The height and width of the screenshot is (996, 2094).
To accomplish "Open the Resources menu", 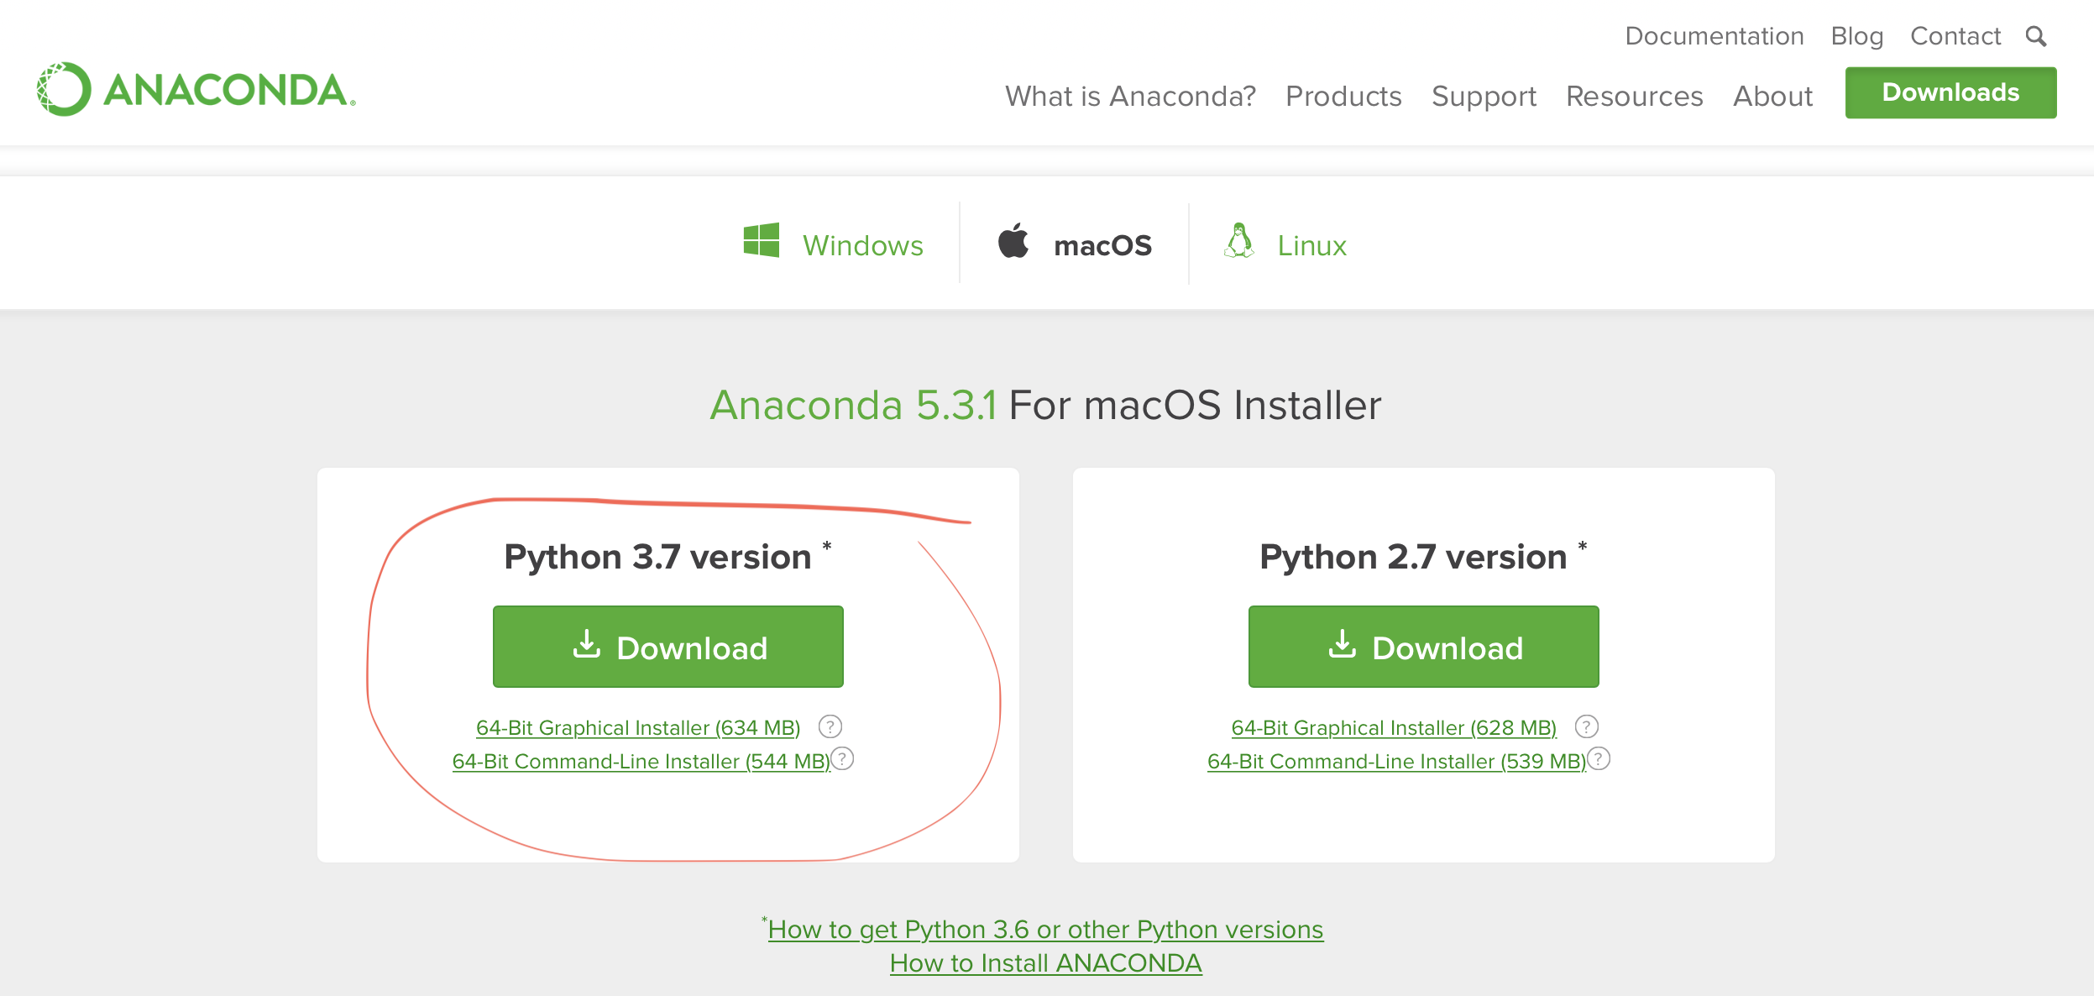I will (1635, 96).
